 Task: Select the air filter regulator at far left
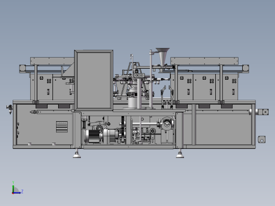point(10,109)
